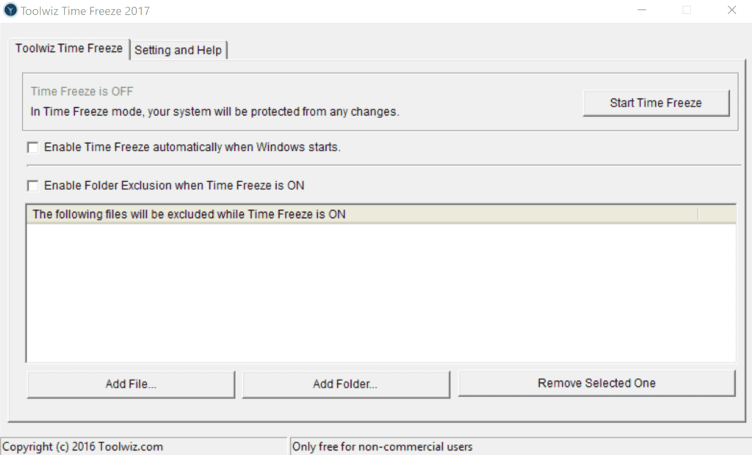Open the Add File... dialog

tap(131, 384)
